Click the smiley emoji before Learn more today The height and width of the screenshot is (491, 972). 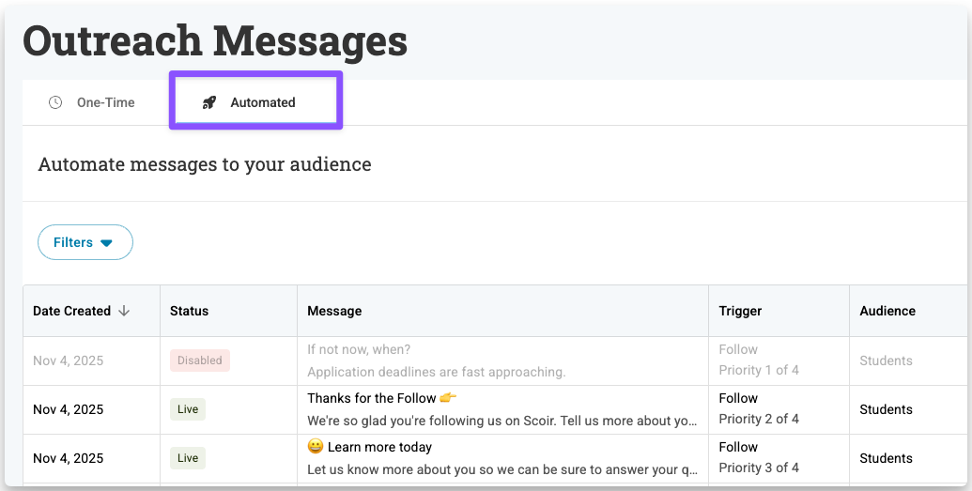pyautogui.click(x=316, y=447)
